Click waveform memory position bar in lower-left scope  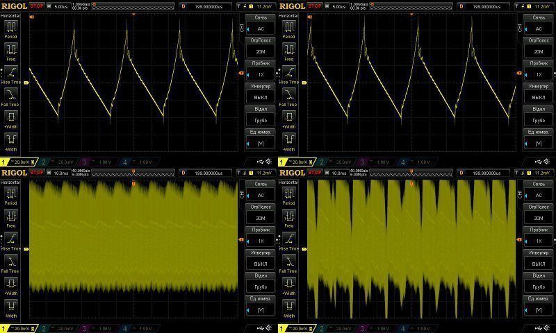pos(133,173)
